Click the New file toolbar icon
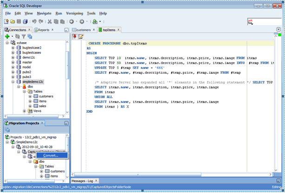285x193 pixels. tap(6, 21)
